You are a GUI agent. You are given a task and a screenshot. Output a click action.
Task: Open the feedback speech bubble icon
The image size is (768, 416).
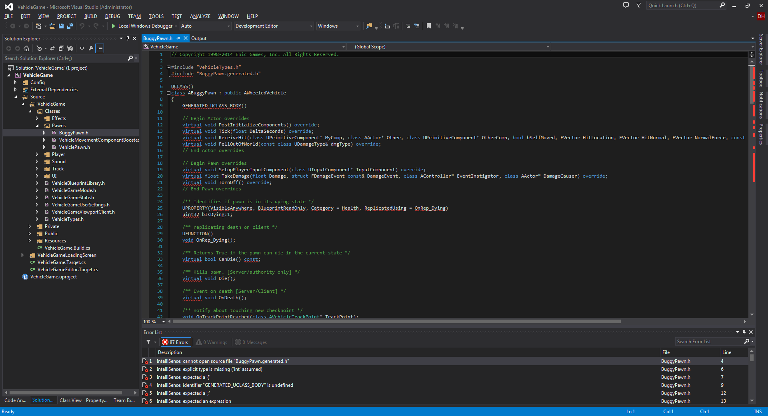[x=626, y=6]
